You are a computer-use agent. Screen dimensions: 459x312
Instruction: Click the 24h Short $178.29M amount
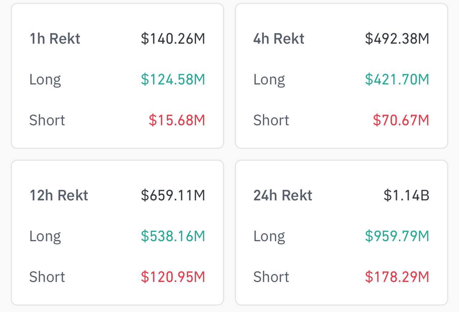point(397,277)
